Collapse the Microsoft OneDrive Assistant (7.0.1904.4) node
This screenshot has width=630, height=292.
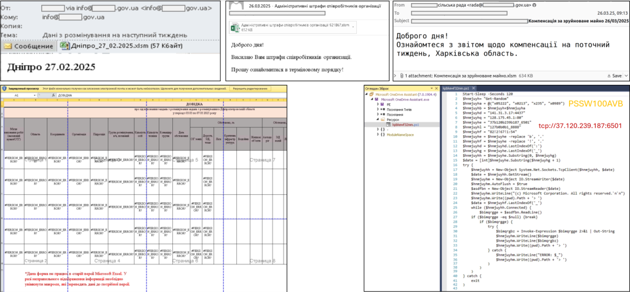367,94
